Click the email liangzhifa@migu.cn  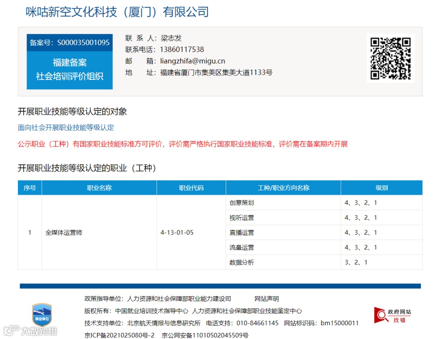(192, 61)
